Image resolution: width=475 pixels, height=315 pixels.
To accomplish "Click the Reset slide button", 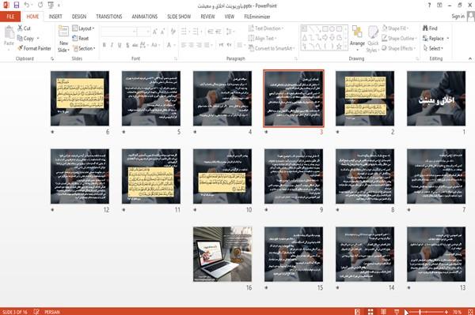I will click(x=81, y=39).
